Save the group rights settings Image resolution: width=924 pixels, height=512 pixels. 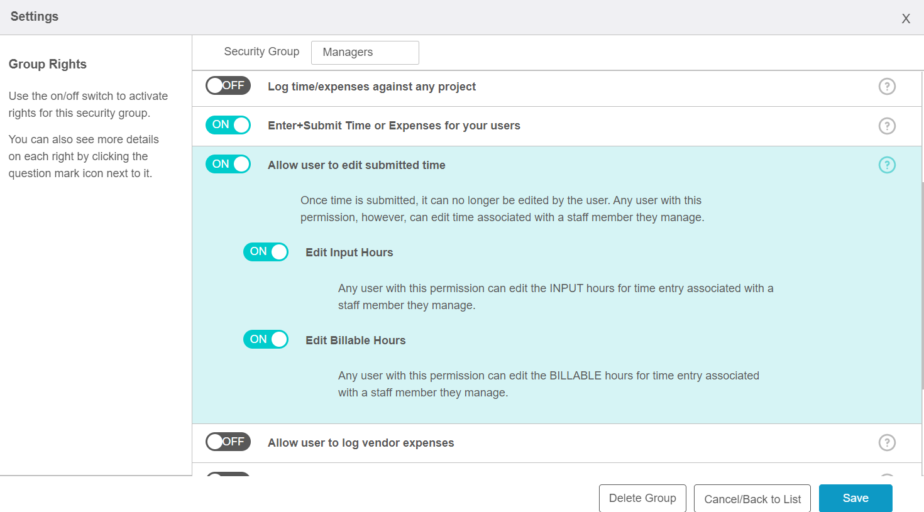pyautogui.click(x=855, y=498)
